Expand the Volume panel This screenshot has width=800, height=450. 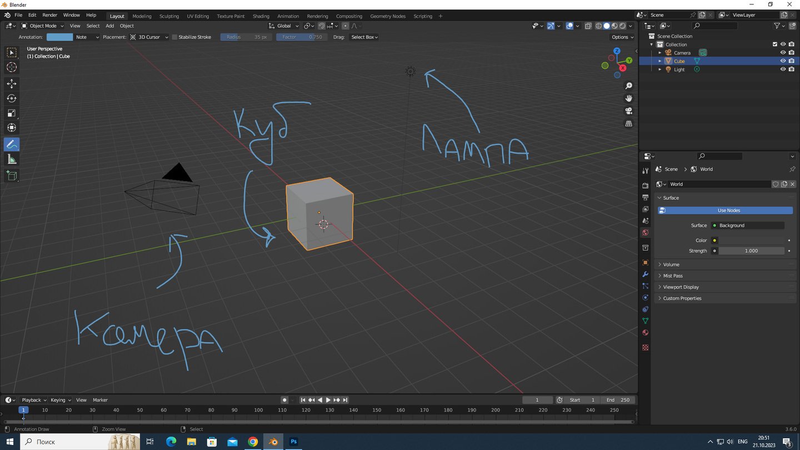[671, 264]
